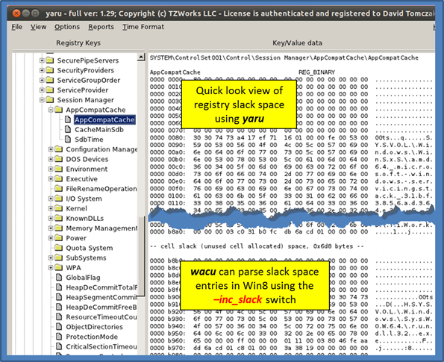Select the ResourceTimeoutCou value
Screen dimensions: 444x362
[101, 317]
